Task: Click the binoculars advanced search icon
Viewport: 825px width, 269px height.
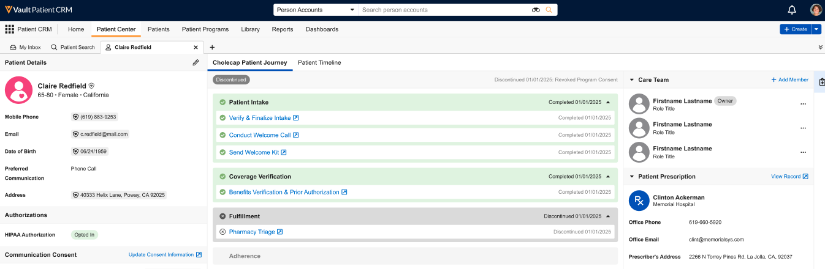Action: click(x=536, y=10)
